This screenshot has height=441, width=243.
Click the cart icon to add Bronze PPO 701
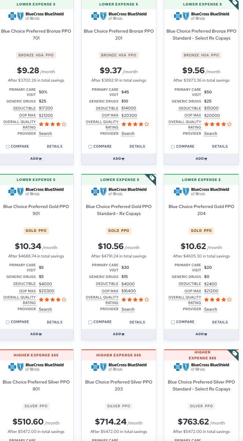pos(40,159)
